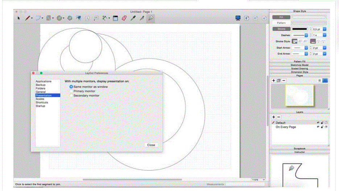Delete the selected layer
Screen dimensions: 339x191
click(279, 117)
